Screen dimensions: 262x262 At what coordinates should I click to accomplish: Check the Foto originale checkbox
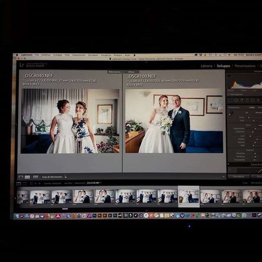(x=228, y=95)
